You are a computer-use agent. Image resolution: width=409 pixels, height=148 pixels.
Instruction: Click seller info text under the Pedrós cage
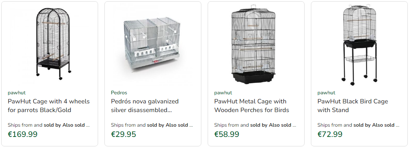pos(152,125)
